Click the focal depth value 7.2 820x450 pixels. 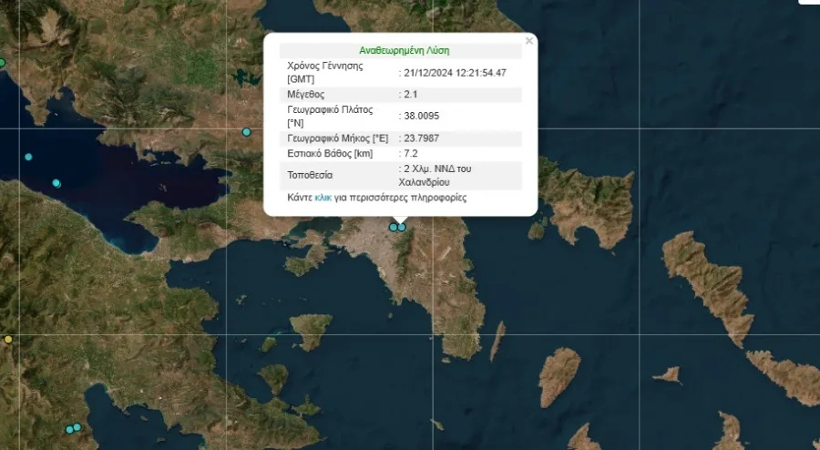(411, 154)
